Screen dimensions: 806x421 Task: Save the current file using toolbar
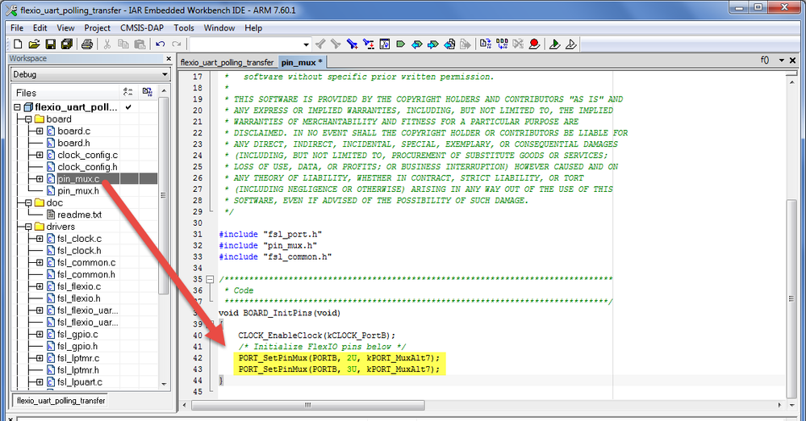[x=50, y=44]
